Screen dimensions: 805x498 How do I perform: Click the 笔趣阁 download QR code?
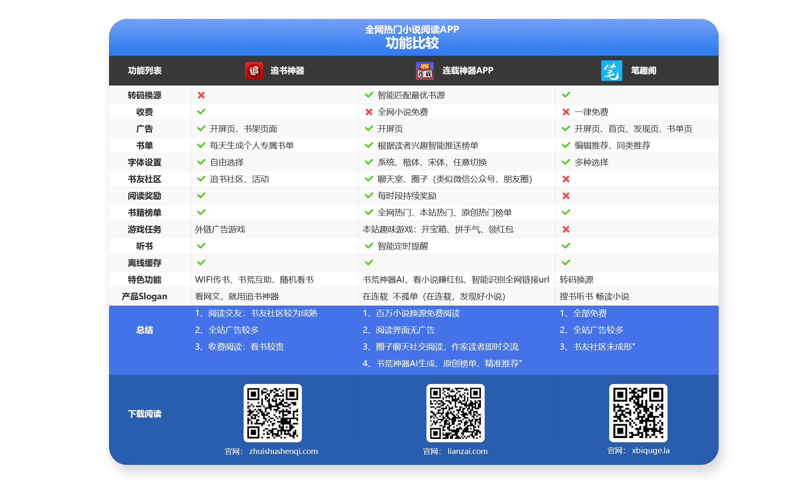click(638, 413)
